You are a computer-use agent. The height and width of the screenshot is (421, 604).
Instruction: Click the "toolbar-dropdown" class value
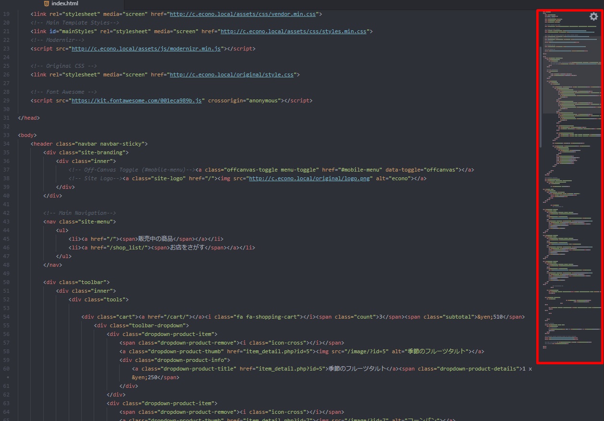158,325
